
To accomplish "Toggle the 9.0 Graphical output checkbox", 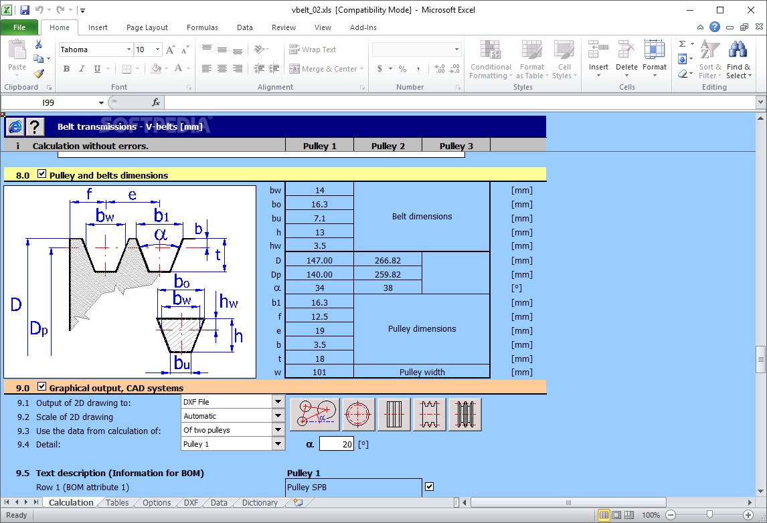I will tap(42, 386).
